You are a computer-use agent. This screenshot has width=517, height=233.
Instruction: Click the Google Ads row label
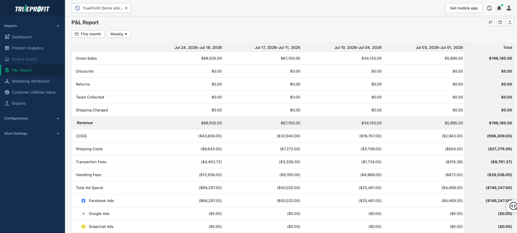point(99,214)
